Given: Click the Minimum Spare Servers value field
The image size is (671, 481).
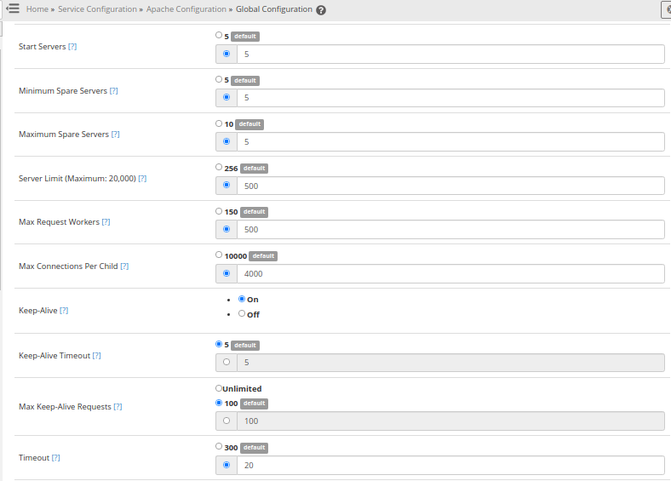Looking at the screenshot, I should [450, 98].
